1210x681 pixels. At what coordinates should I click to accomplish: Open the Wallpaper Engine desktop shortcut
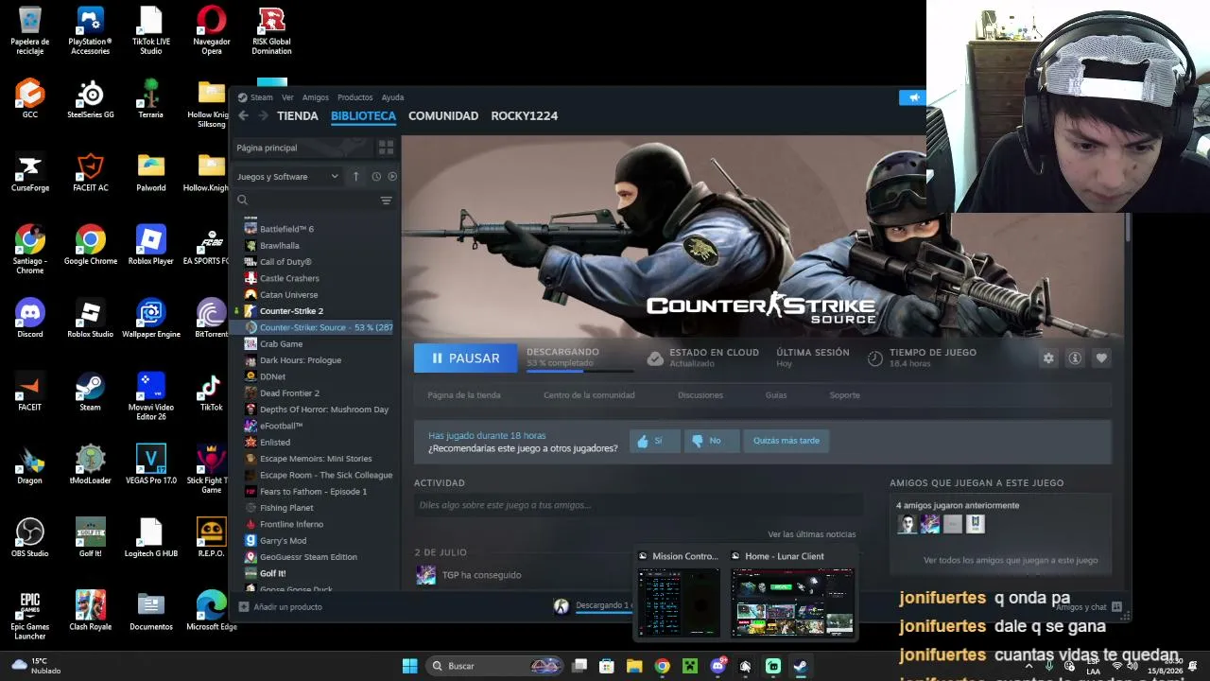pyautogui.click(x=150, y=318)
